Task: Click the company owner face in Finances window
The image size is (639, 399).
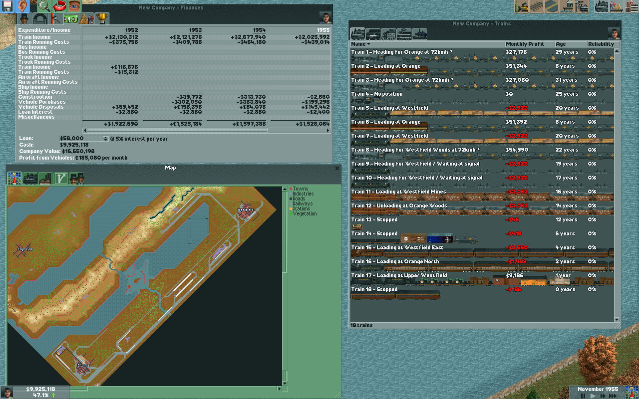Action: (325, 18)
